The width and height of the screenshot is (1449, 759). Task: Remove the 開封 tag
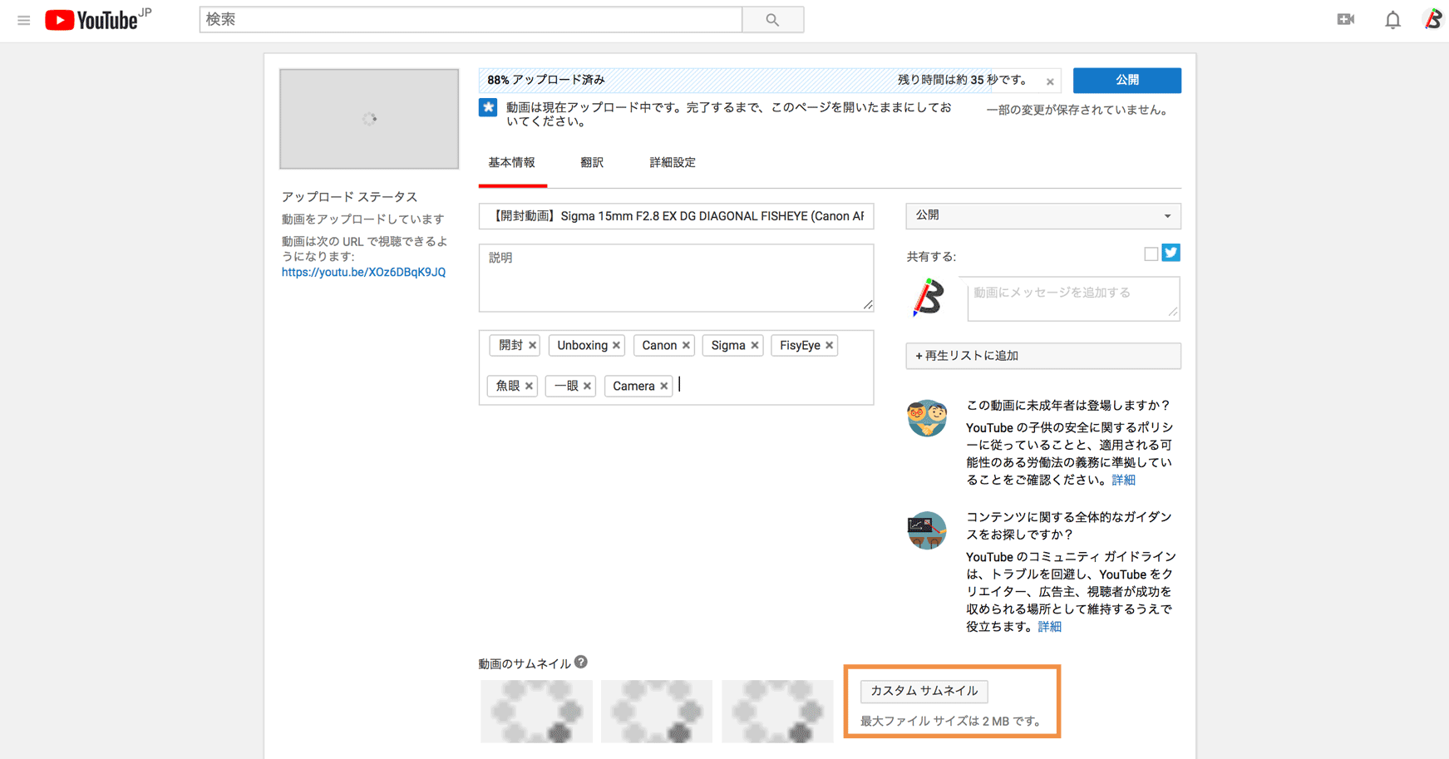tap(532, 346)
